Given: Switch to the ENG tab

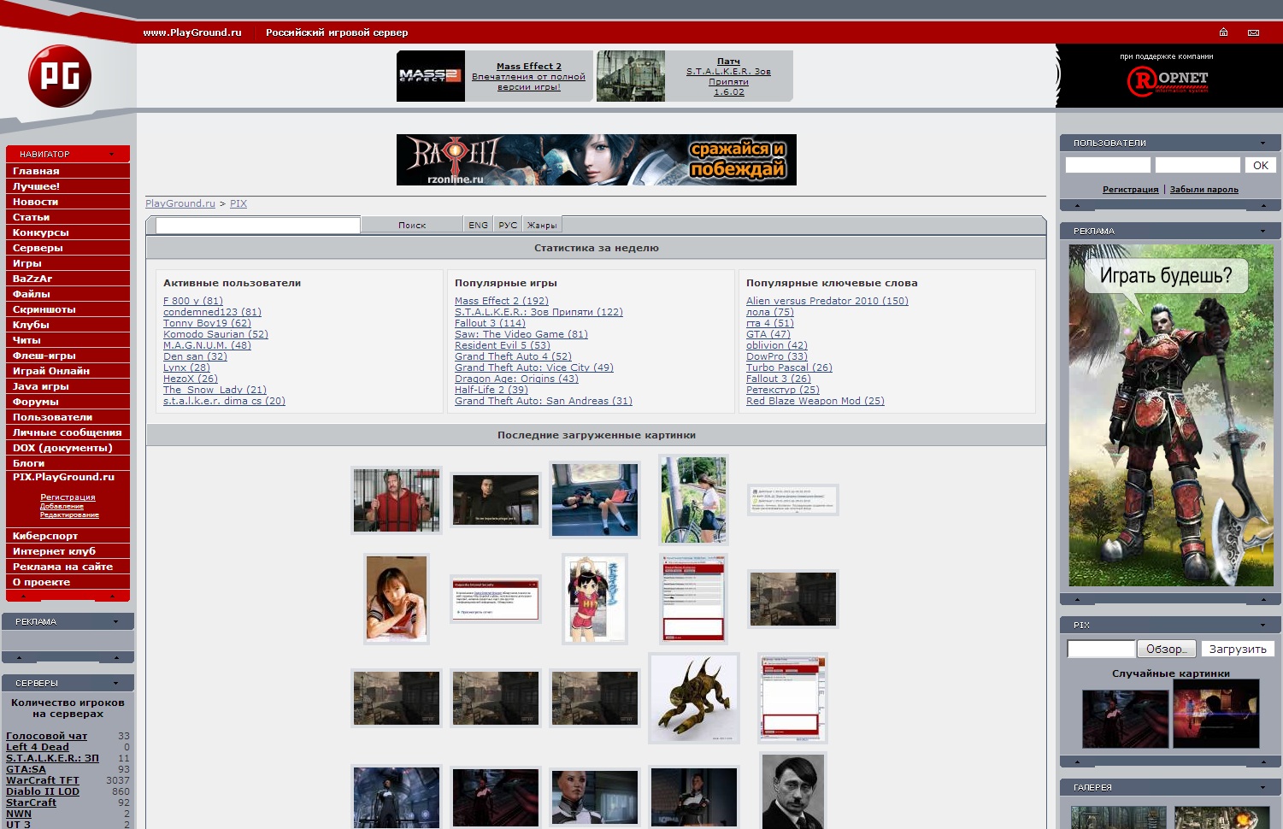Looking at the screenshot, I should pos(478,225).
